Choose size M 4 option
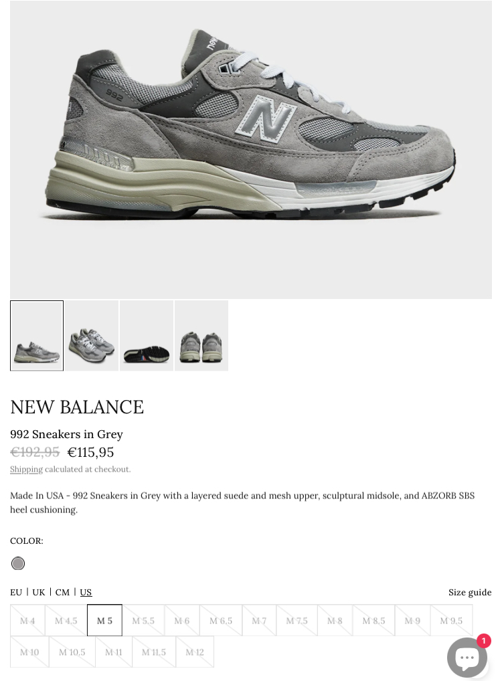Image resolution: width=502 pixels, height=681 pixels. pyautogui.click(x=27, y=620)
